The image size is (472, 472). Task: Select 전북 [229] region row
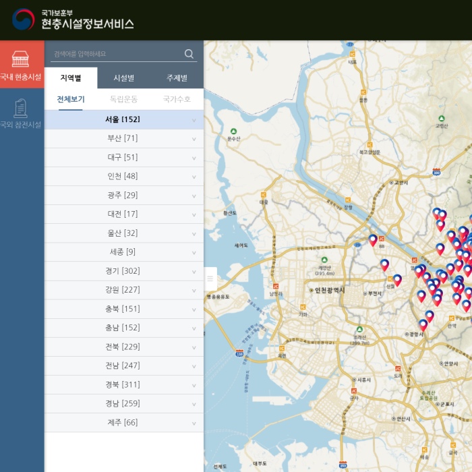124,347
